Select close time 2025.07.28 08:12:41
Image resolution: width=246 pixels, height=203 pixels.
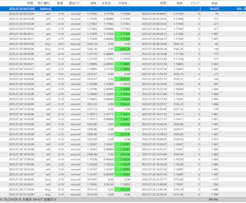click(x=154, y=29)
